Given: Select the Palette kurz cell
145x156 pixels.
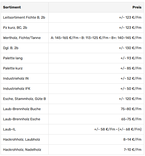Looking at the screenshot, I should (24, 68).
